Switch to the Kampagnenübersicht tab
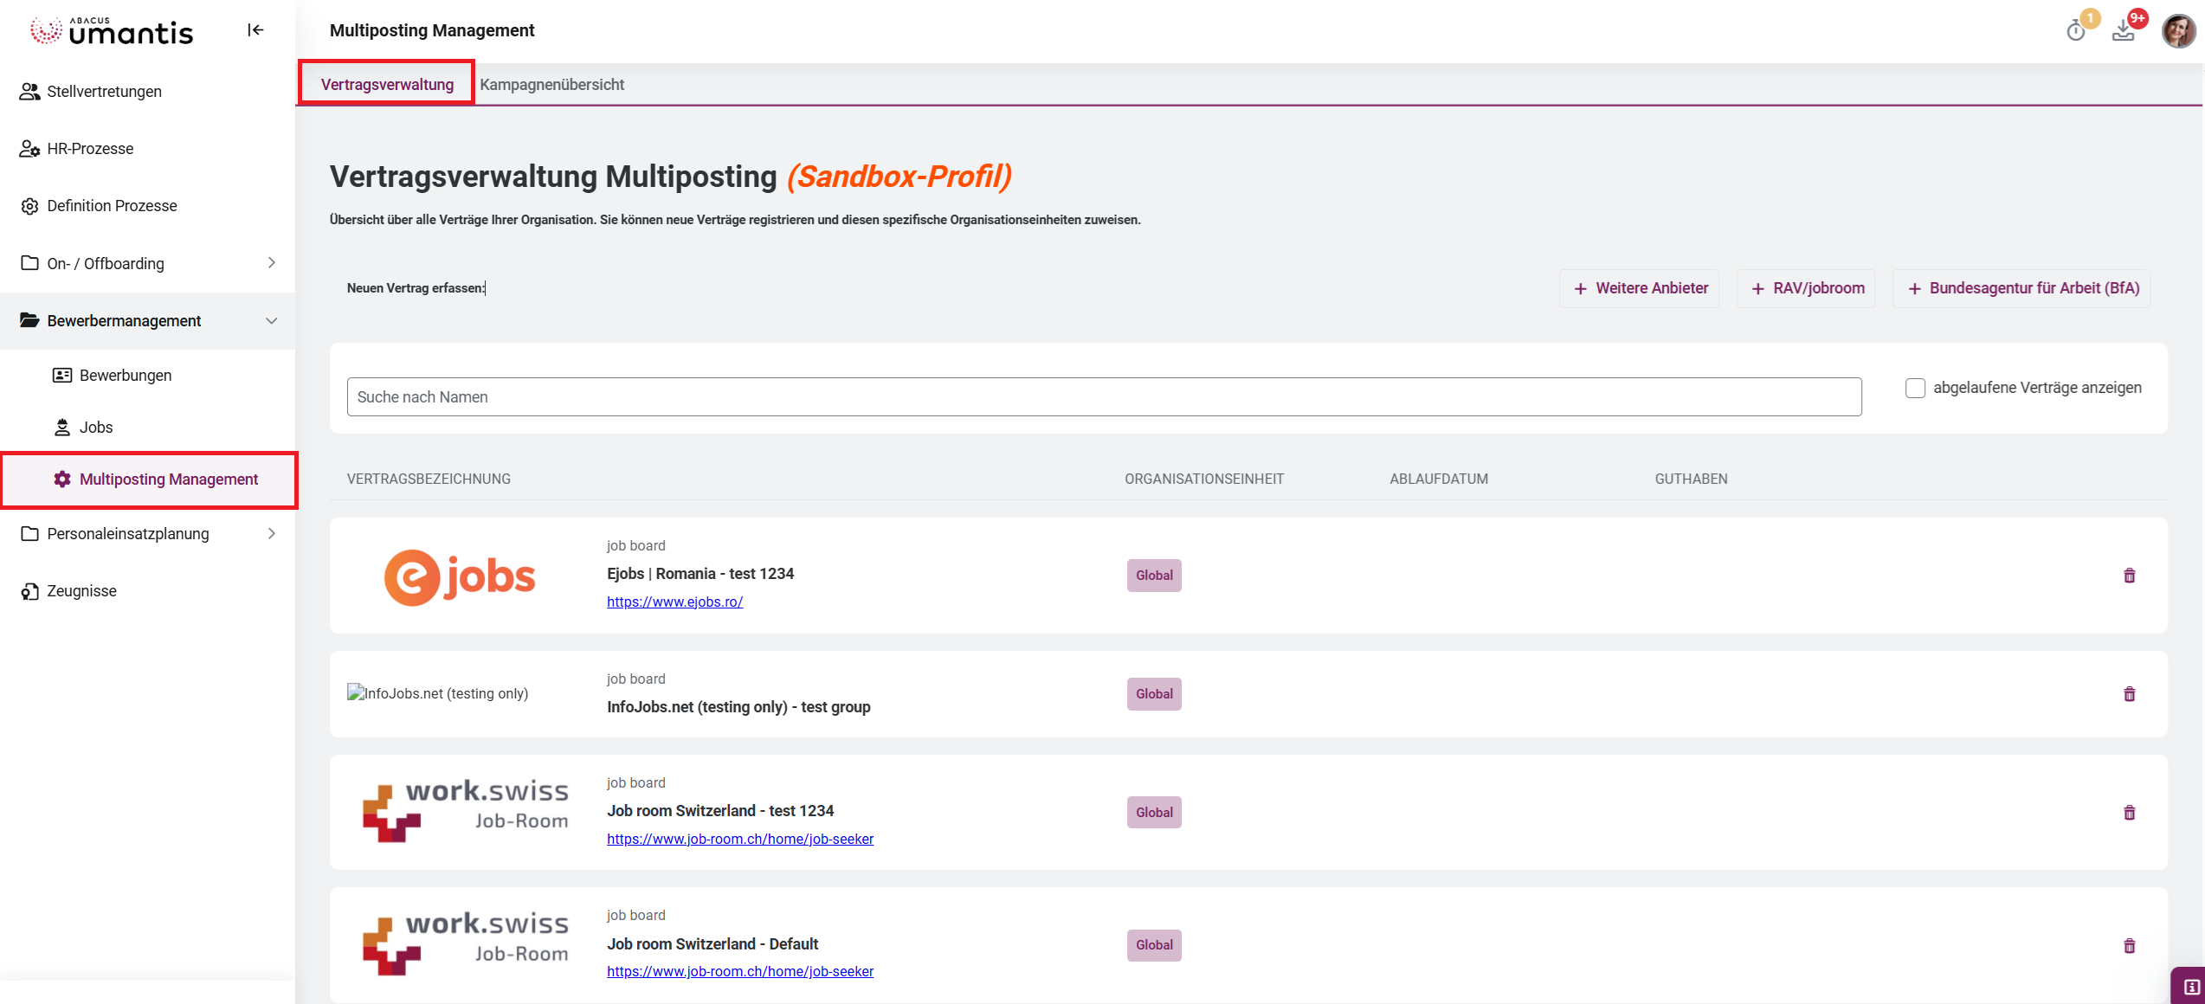This screenshot has height=1004, width=2205. point(551,85)
